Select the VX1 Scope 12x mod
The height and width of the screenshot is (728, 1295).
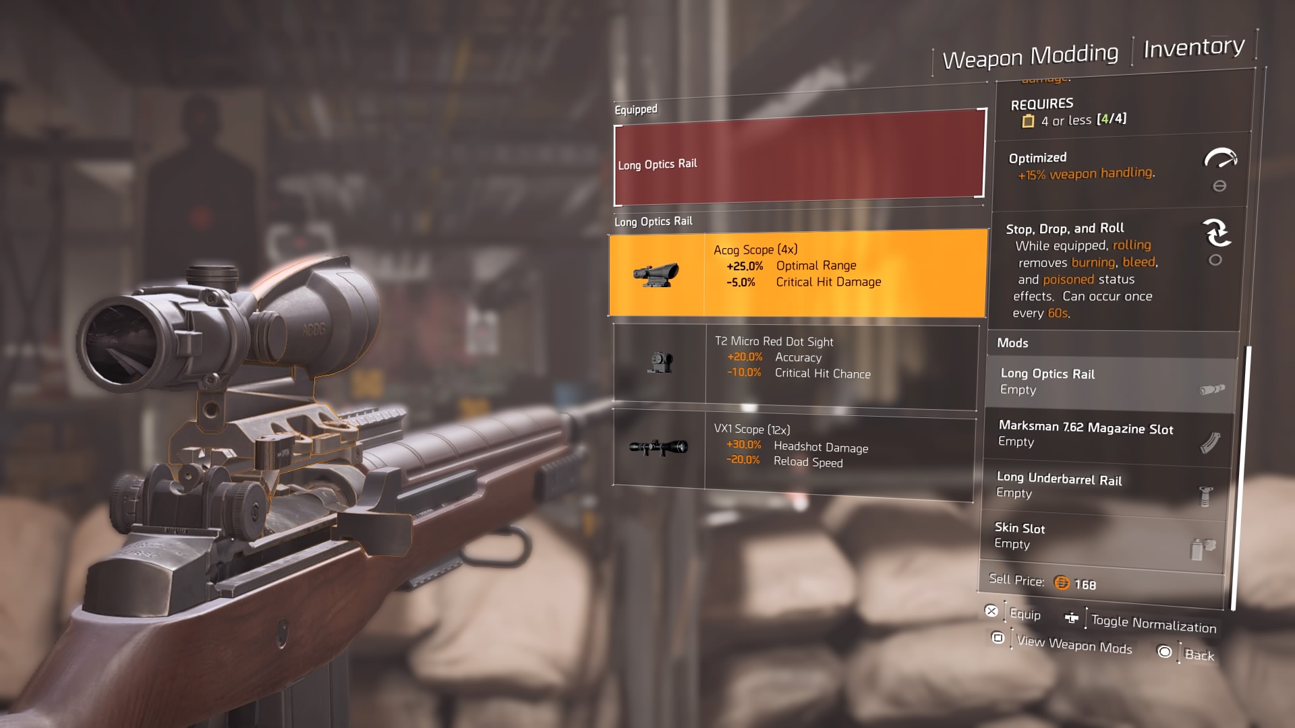pos(795,447)
